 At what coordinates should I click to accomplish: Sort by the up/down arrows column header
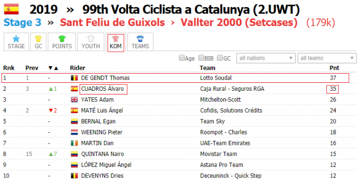pyautogui.click(x=53, y=68)
